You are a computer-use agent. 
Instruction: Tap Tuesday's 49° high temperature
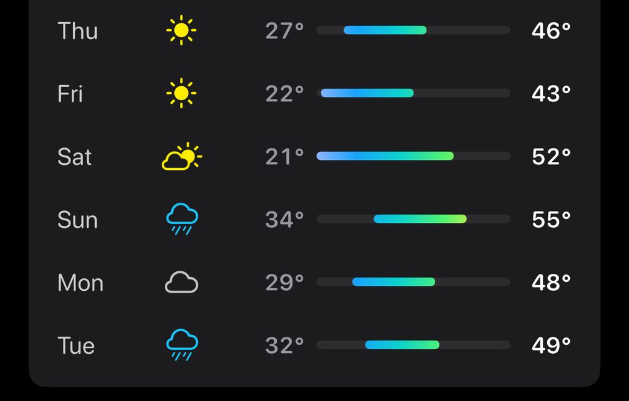click(551, 346)
